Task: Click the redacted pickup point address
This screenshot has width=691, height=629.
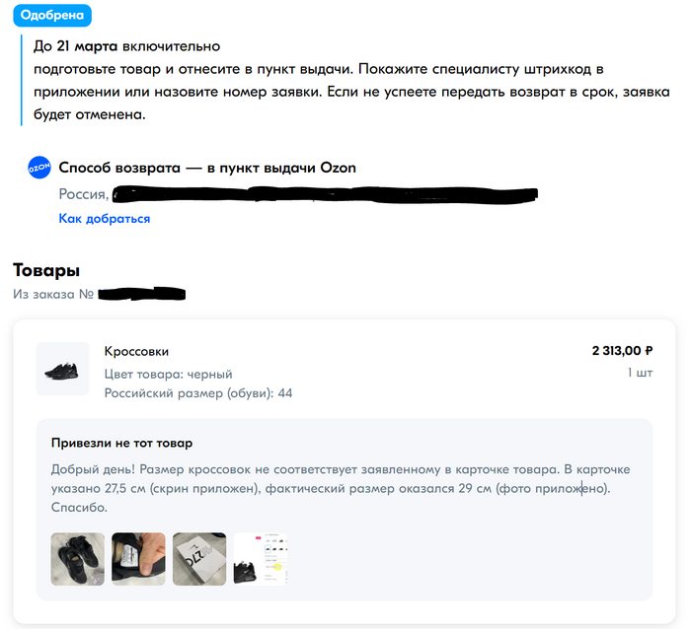Action: [x=325, y=194]
